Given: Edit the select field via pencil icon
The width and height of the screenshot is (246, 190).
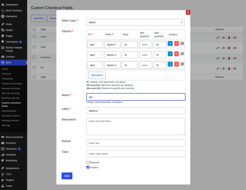Looking at the screenshot, I should [218, 38].
